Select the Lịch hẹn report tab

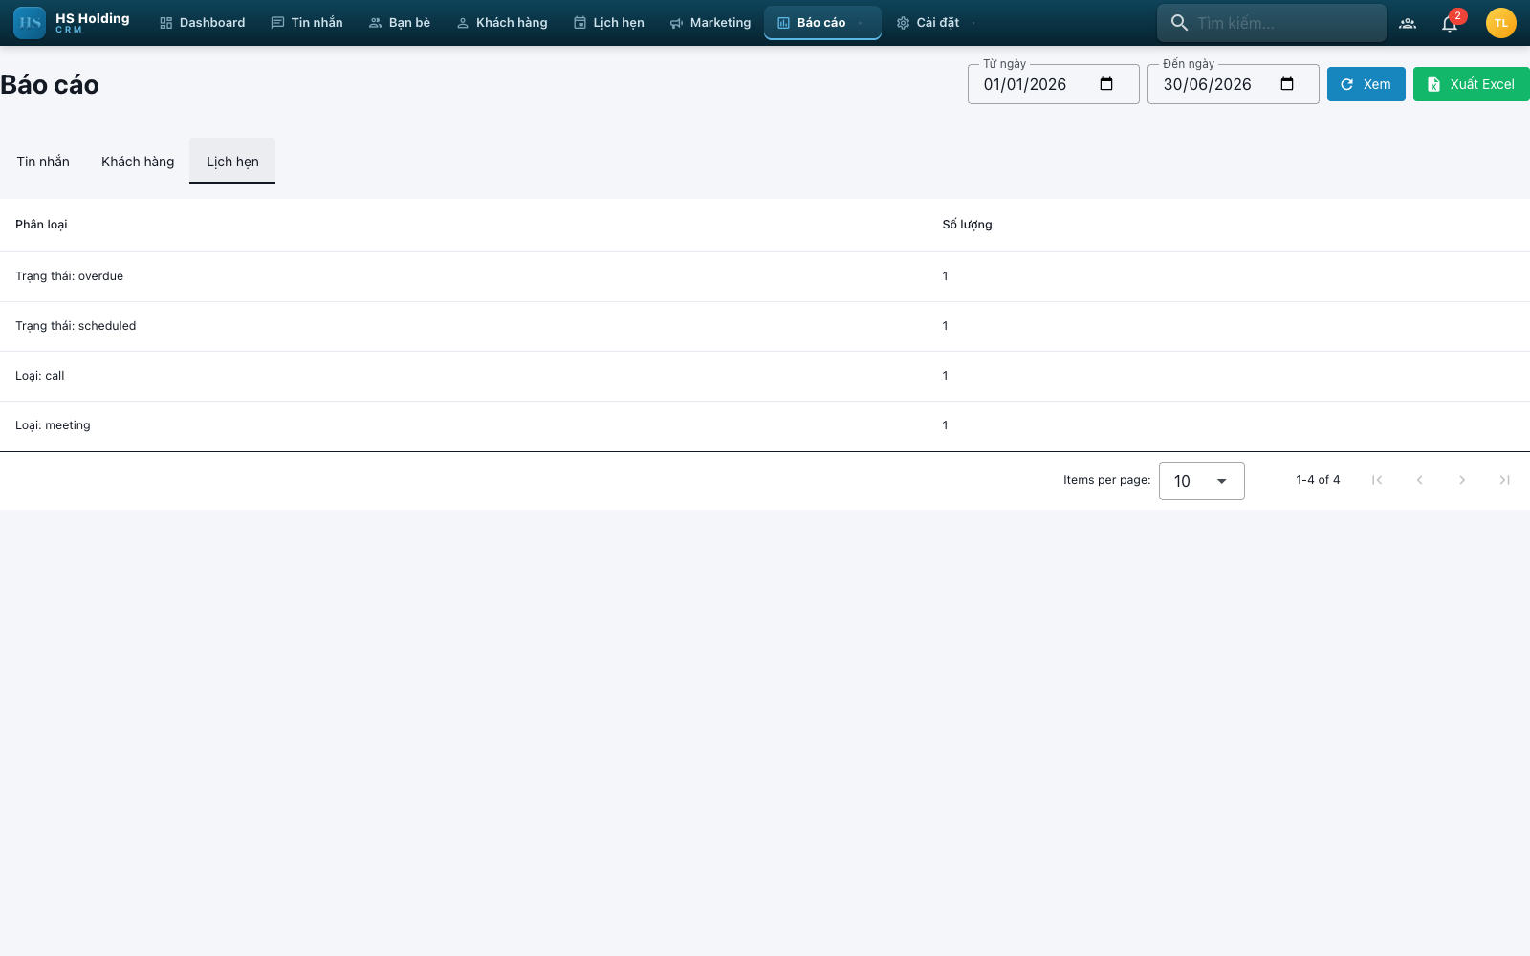point(232,161)
